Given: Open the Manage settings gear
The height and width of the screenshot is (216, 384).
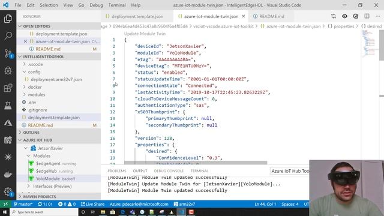Looking at the screenshot, I should 8,191.
